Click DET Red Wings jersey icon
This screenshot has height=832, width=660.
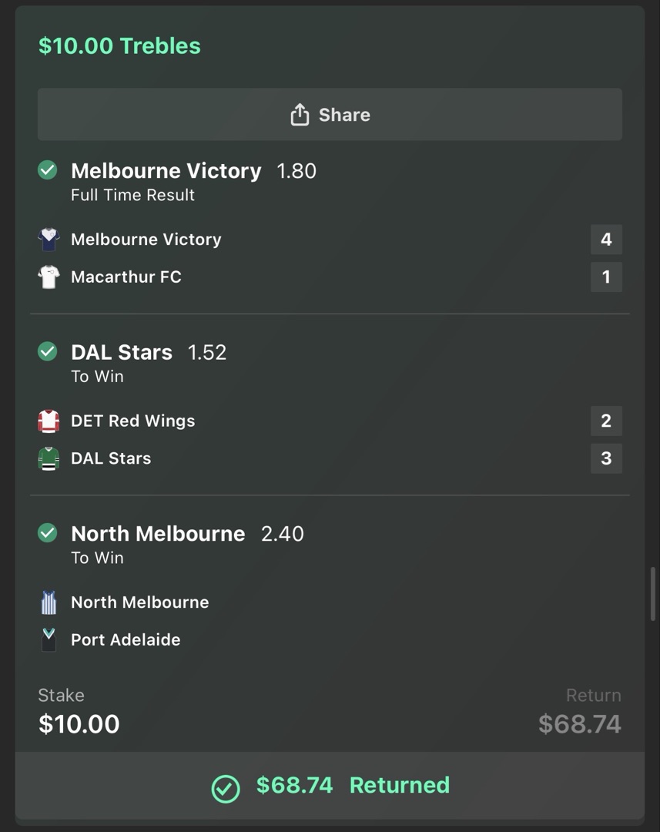click(x=49, y=421)
